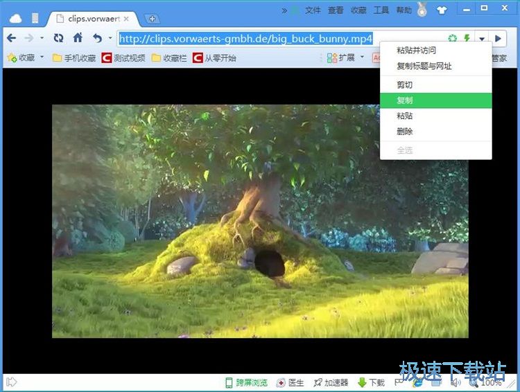Close the clips.vorwaert tab
This screenshot has width=520, height=392.
126,19
